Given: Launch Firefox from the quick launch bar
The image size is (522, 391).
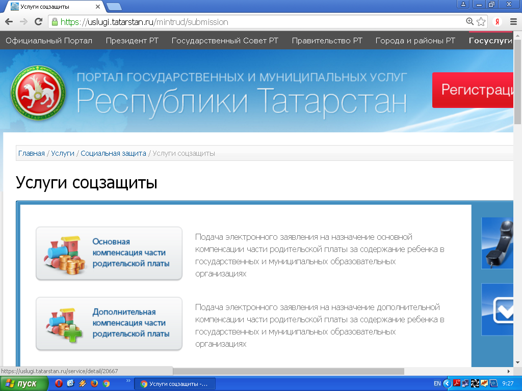Looking at the screenshot, I should [94, 384].
